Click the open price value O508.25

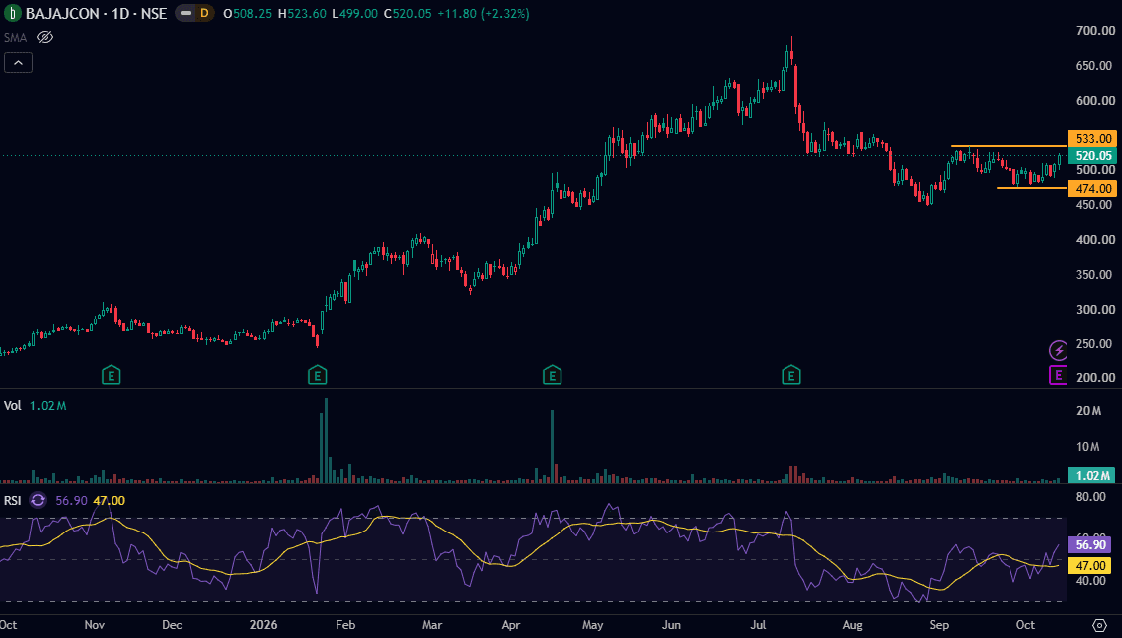(248, 14)
